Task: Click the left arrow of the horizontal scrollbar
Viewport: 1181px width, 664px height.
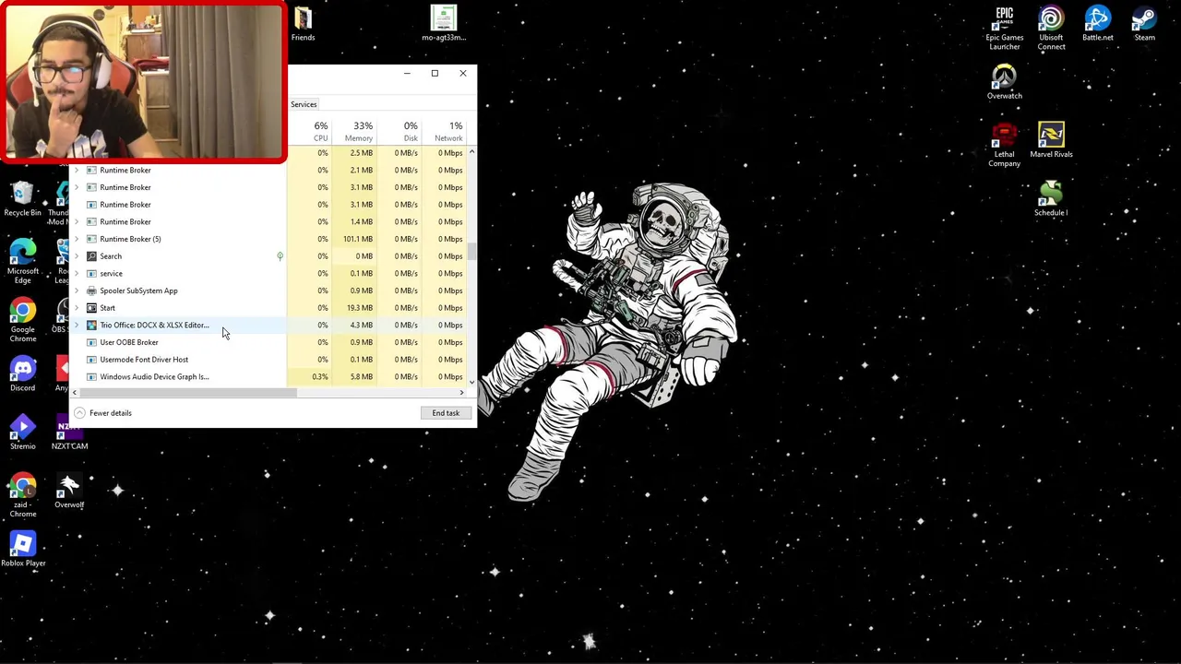Action: pyautogui.click(x=75, y=393)
